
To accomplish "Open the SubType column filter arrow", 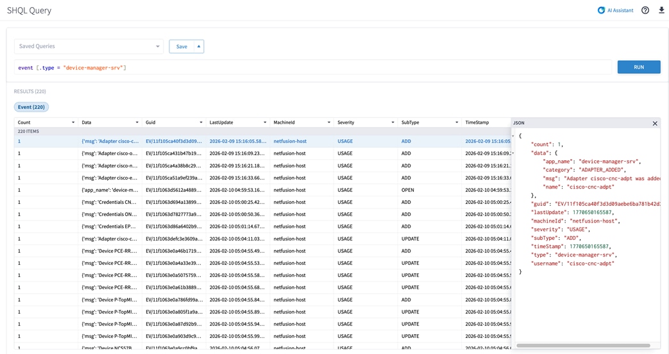I will (x=457, y=122).
